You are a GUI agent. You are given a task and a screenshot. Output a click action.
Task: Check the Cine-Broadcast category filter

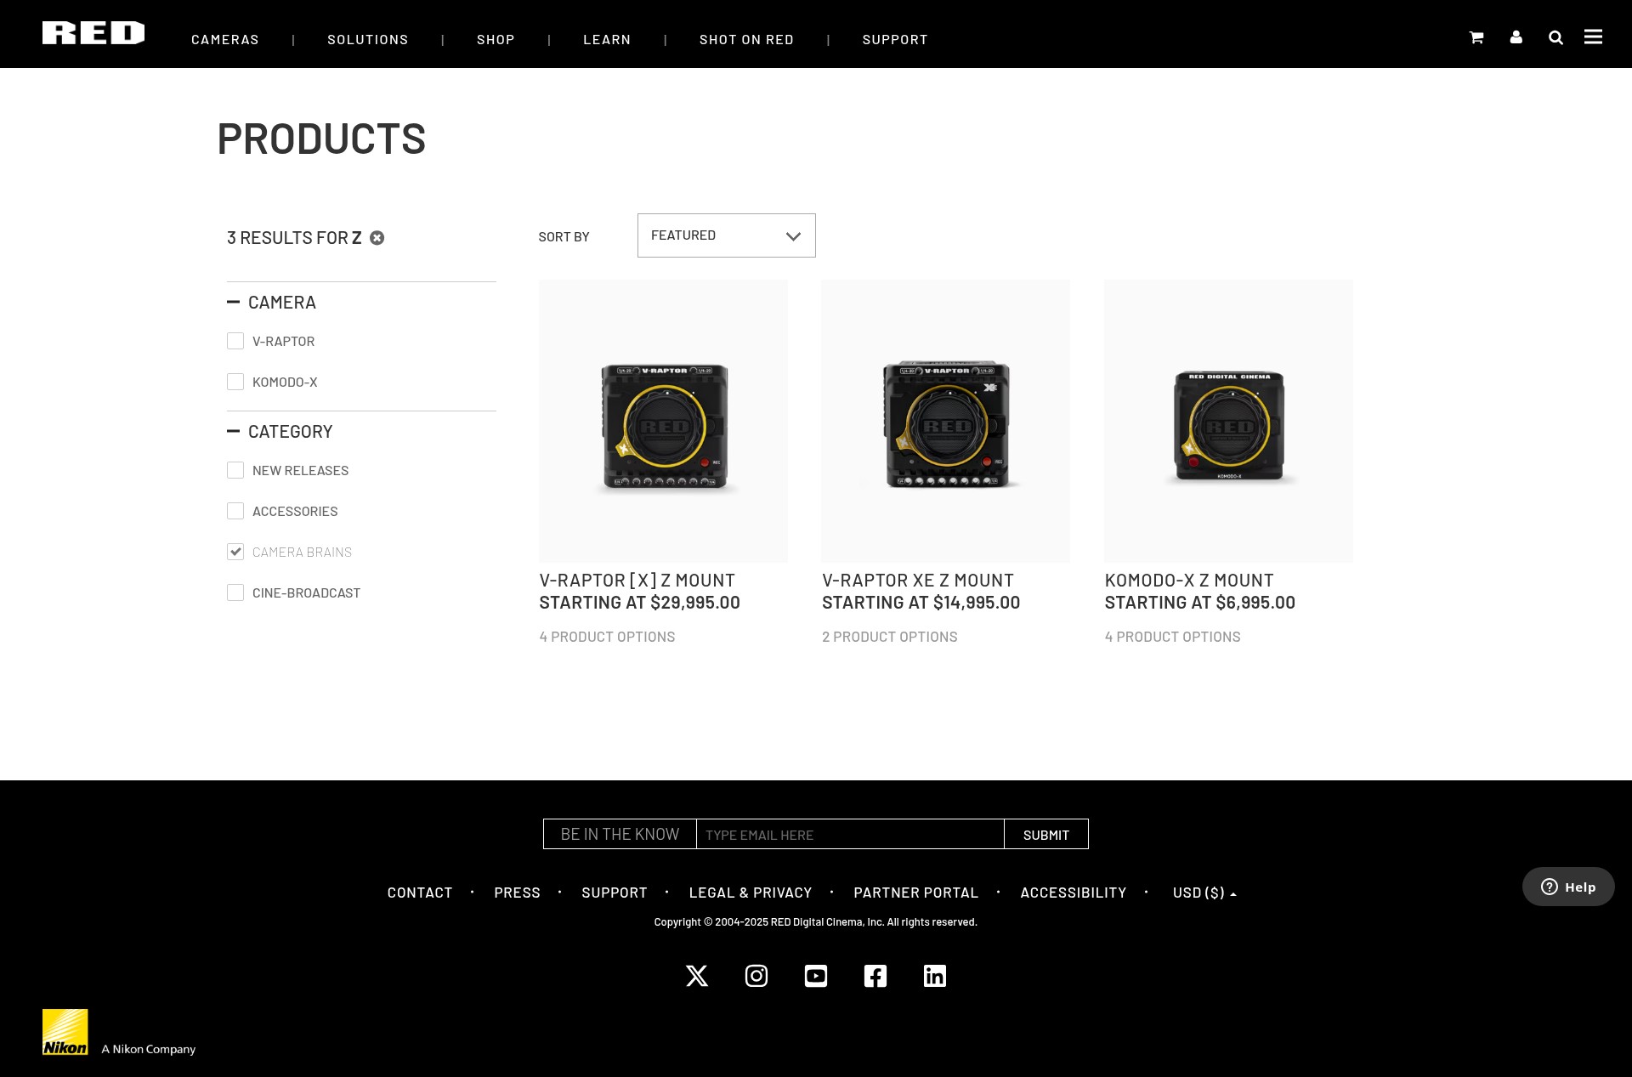point(235,592)
